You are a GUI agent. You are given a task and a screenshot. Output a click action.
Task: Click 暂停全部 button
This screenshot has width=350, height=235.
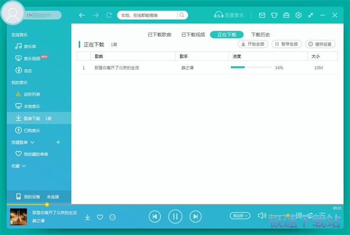click(x=287, y=44)
